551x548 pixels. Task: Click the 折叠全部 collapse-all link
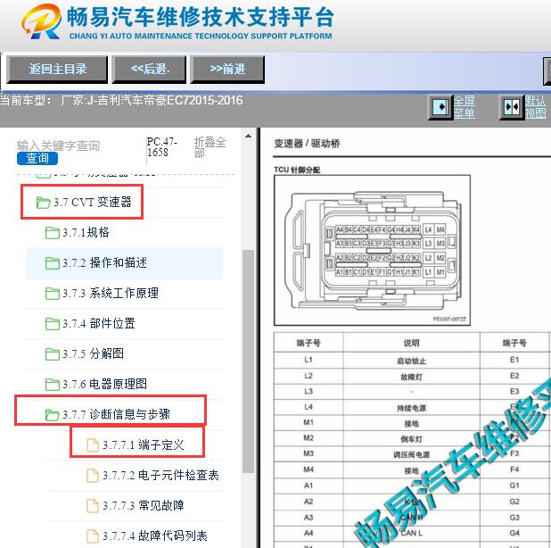pyautogui.click(x=210, y=147)
